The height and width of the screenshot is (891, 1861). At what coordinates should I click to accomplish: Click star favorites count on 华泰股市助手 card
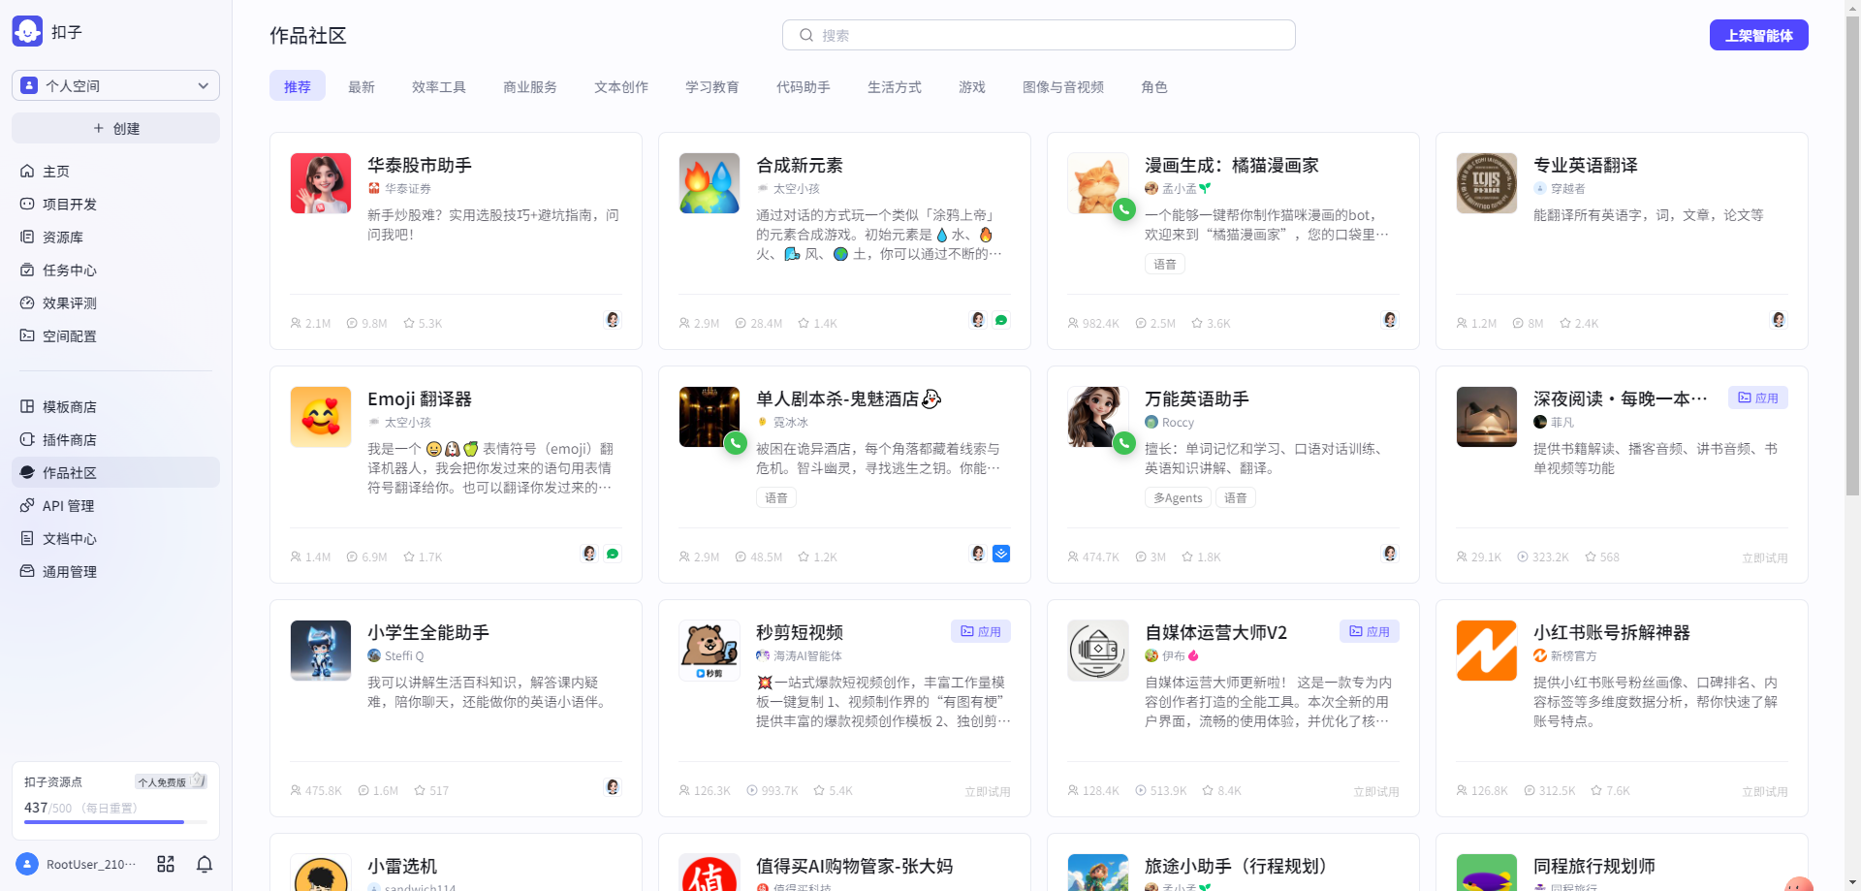point(423,323)
